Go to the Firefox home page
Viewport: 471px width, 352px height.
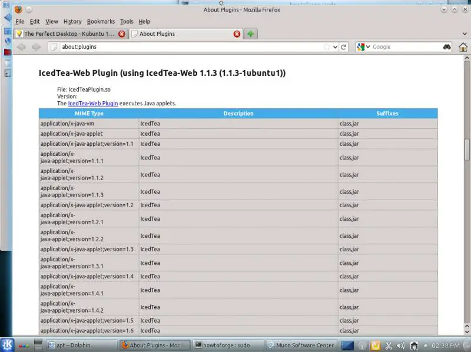tap(463, 47)
